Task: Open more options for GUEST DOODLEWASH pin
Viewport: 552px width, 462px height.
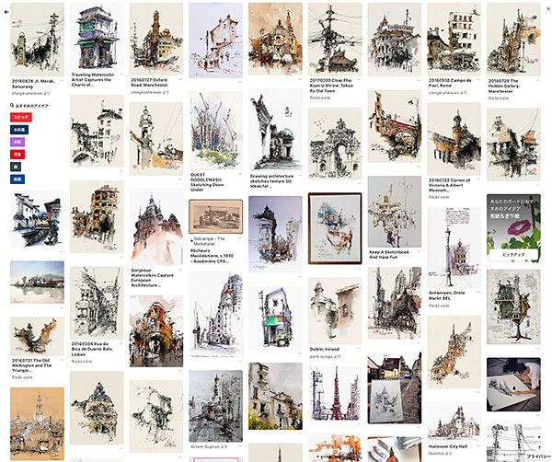Action: pyautogui.click(x=240, y=175)
